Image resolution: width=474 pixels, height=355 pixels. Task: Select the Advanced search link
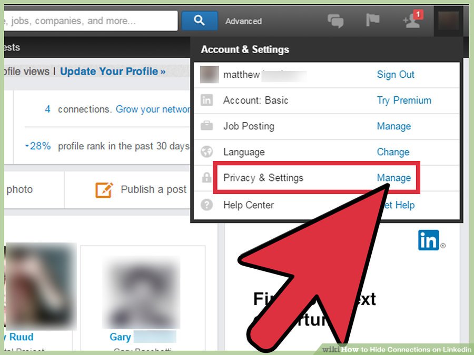243,21
